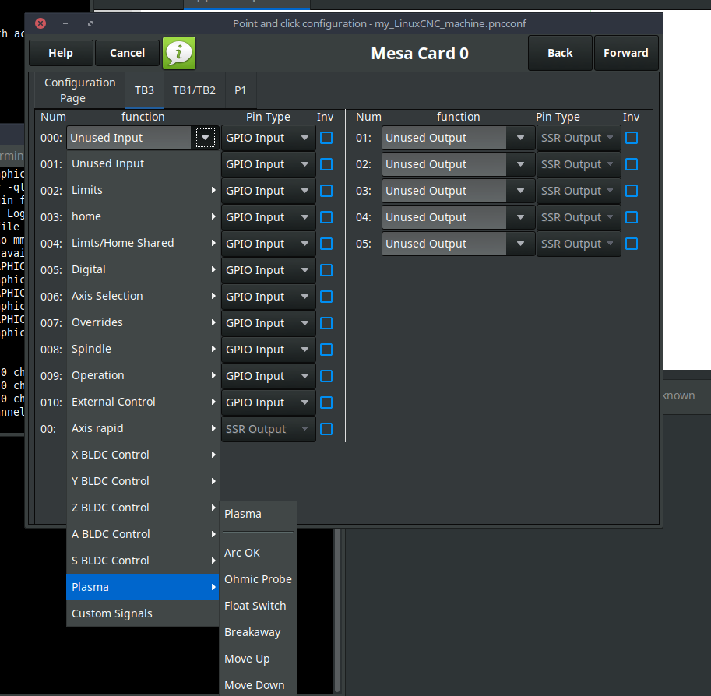
Task: Expand the Limits submenu
Action: (143, 191)
